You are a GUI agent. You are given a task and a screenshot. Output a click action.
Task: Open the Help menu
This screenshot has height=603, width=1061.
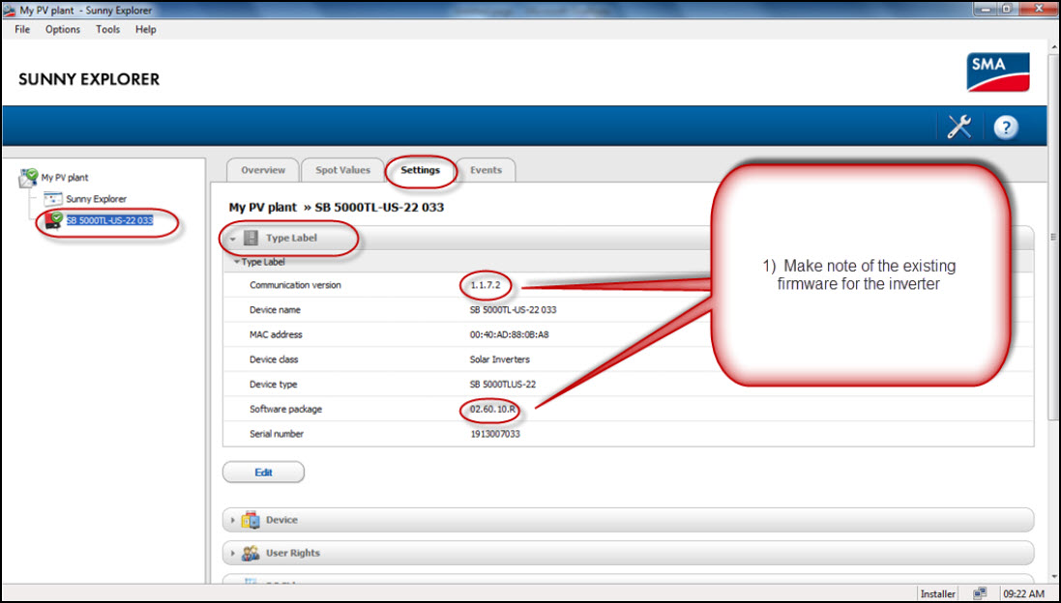[145, 30]
